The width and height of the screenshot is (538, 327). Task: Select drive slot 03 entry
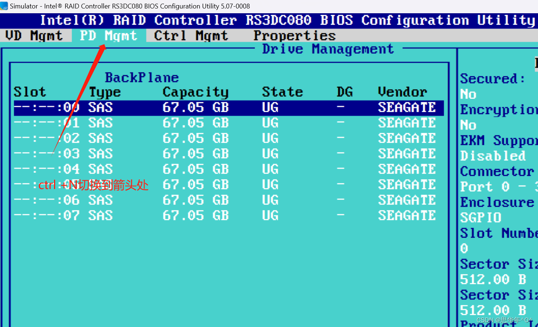click(x=147, y=153)
